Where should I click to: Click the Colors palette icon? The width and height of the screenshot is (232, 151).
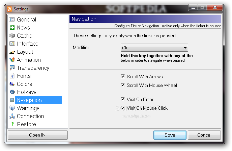coord(12,84)
